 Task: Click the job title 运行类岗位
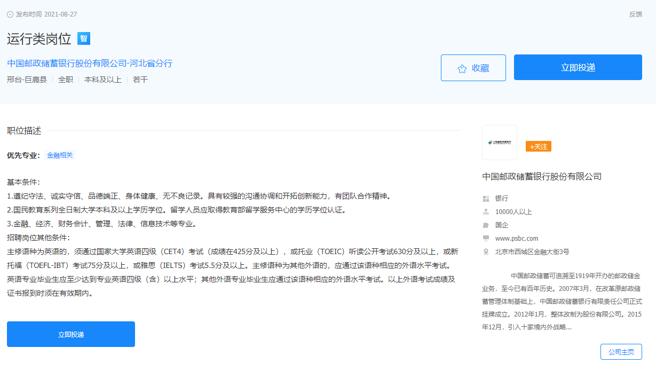(39, 39)
